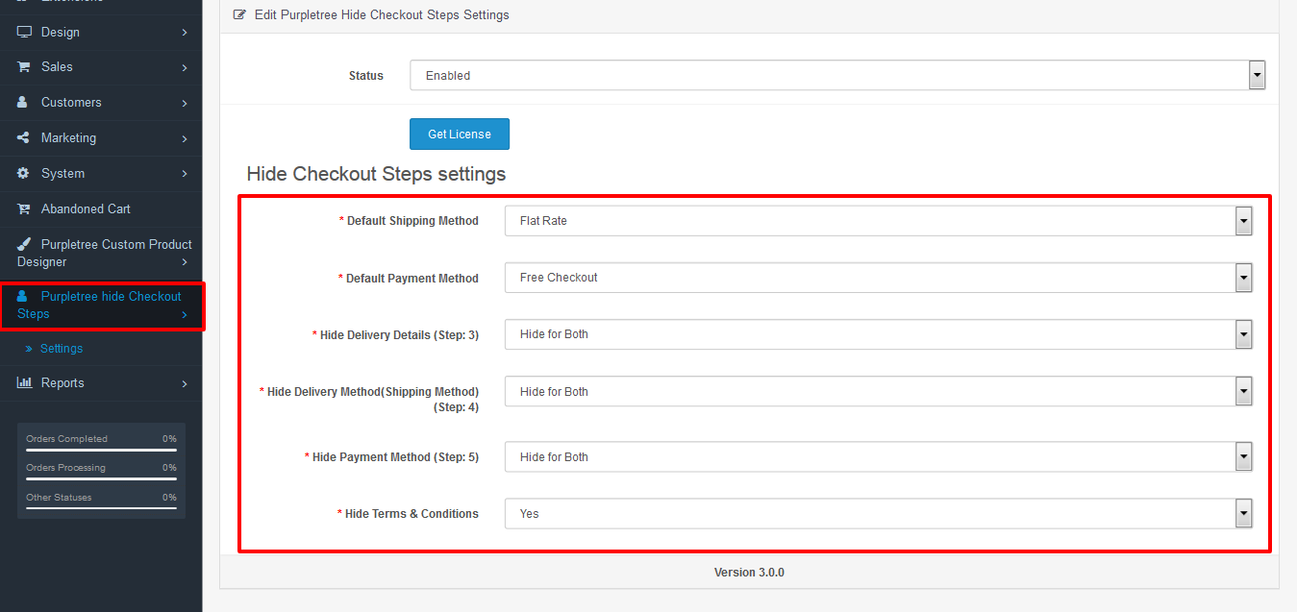Click the Reports bar chart icon

click(24, 382)
